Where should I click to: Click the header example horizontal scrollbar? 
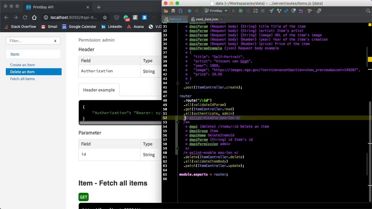pos(120,123)
